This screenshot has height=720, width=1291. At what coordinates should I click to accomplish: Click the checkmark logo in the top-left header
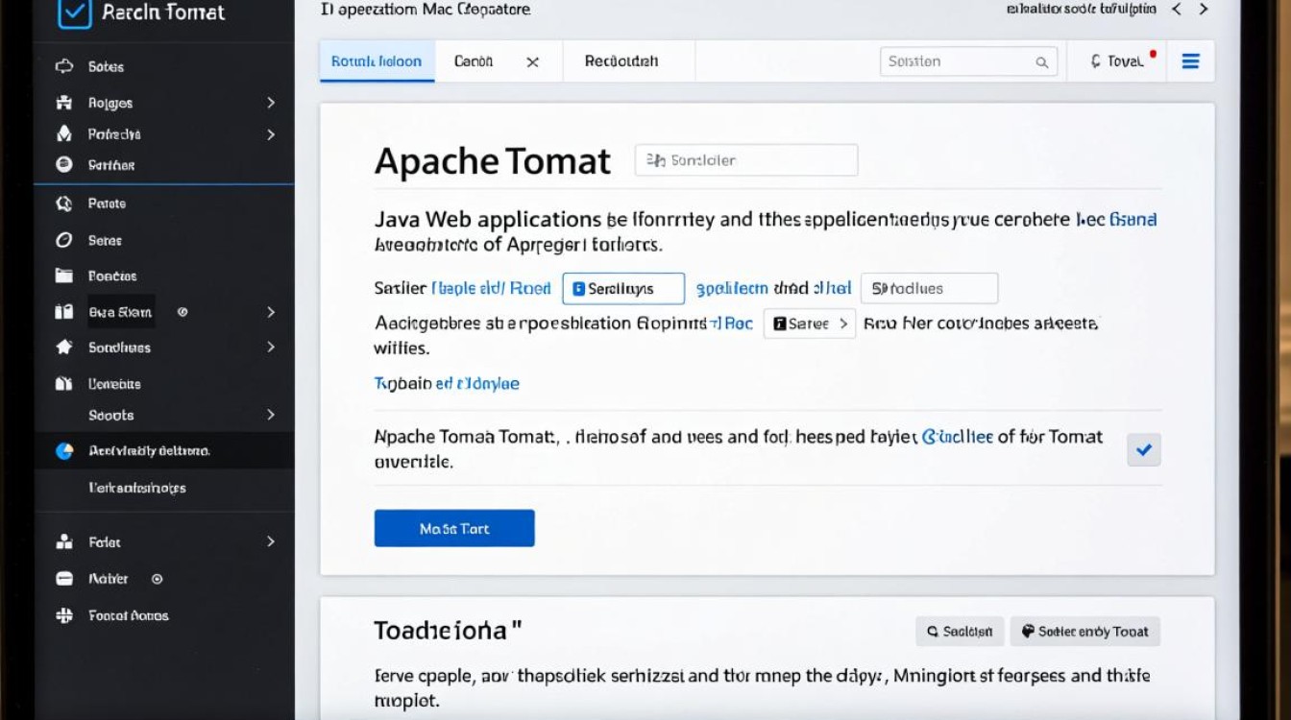pos(75,12)
